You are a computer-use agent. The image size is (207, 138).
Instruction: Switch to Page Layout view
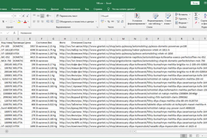click(191, 136)
